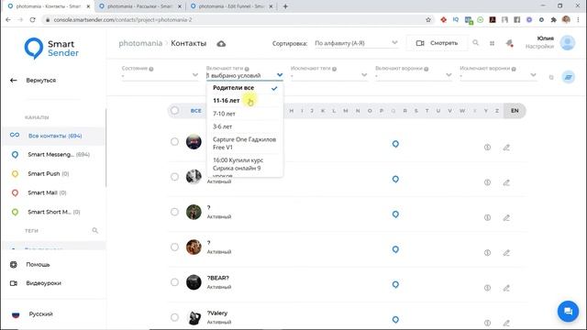Open Все контакты (694) channel
The image size is (587, 330).
point(53,136)
